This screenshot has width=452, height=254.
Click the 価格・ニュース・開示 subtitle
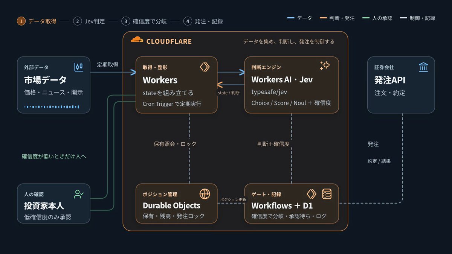[x=53, y=92]
